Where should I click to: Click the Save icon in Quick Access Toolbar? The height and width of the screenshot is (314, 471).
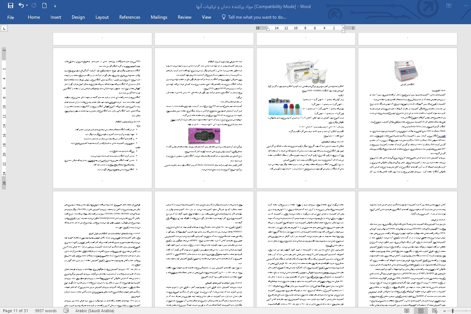coord(10,5)
